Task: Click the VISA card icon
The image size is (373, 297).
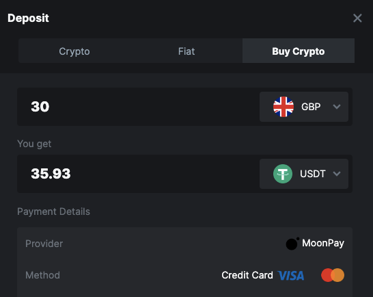Action: (291, 276)
